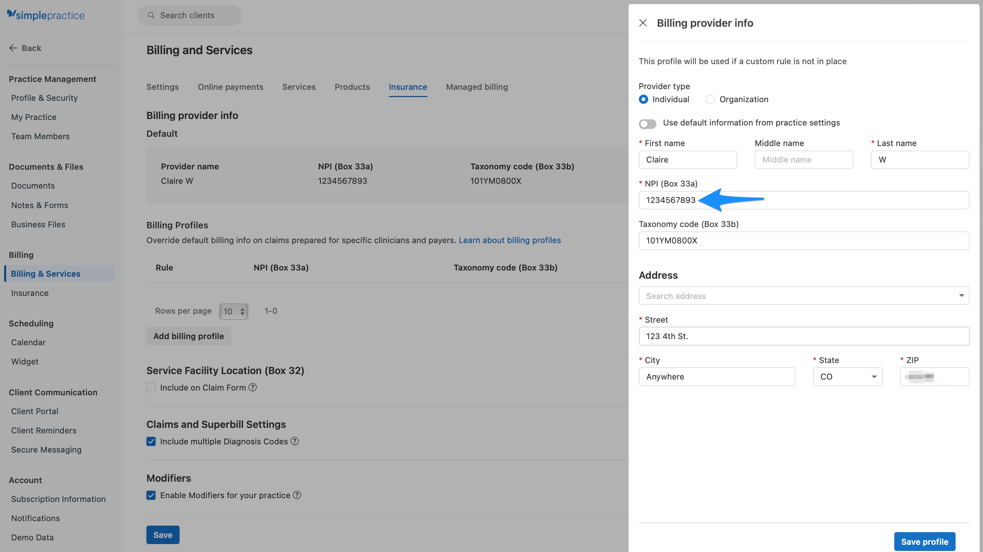Switch to the Online payments tab

(230, 87)
